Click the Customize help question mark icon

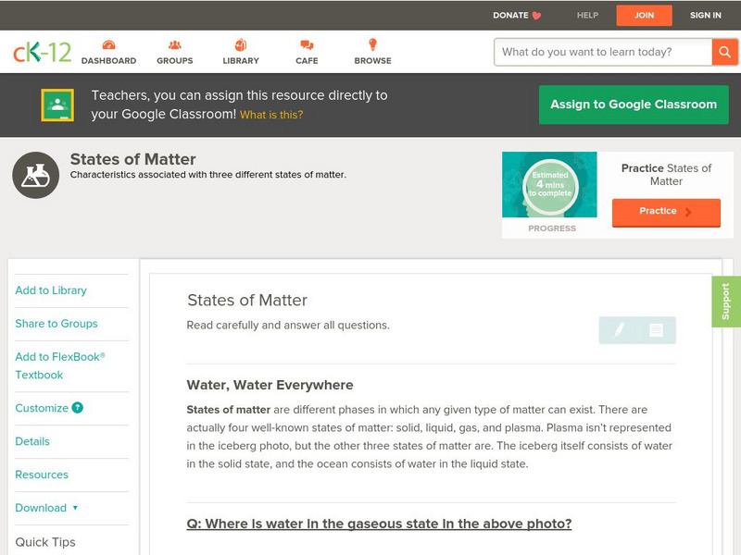coord(78,408)
